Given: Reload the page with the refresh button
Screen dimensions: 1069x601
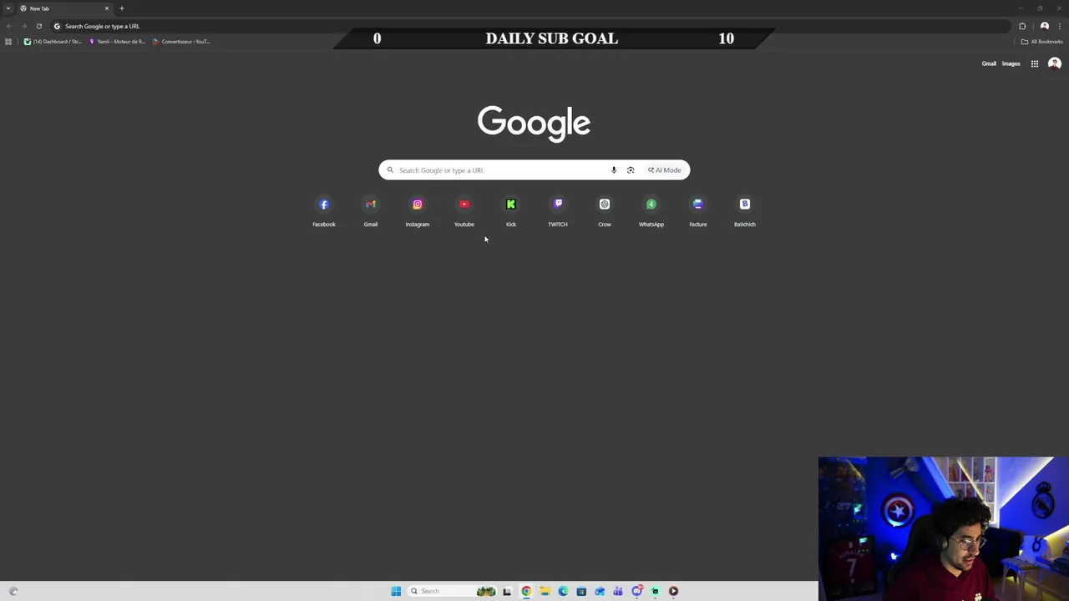Looking at the screenshot, I should click(38, 26).
